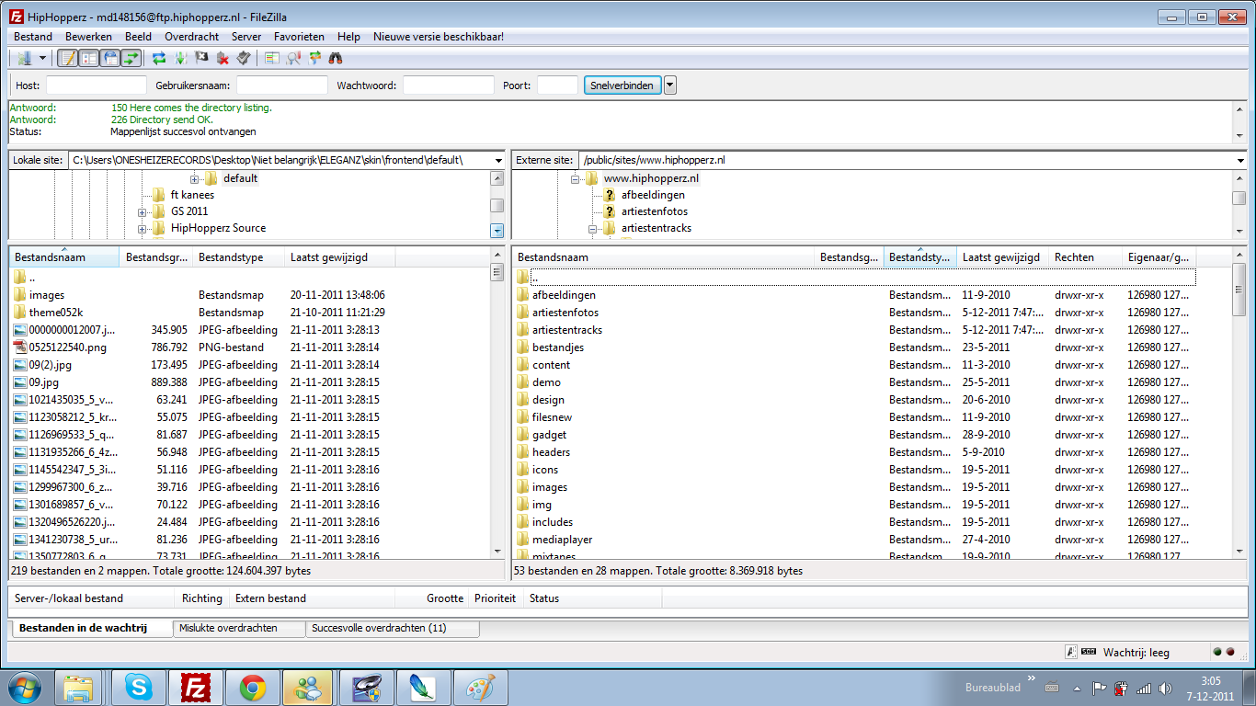This screenshot has height=706, width=1256.
Task: Cancel the current operation icon
Action: point(201,58)
